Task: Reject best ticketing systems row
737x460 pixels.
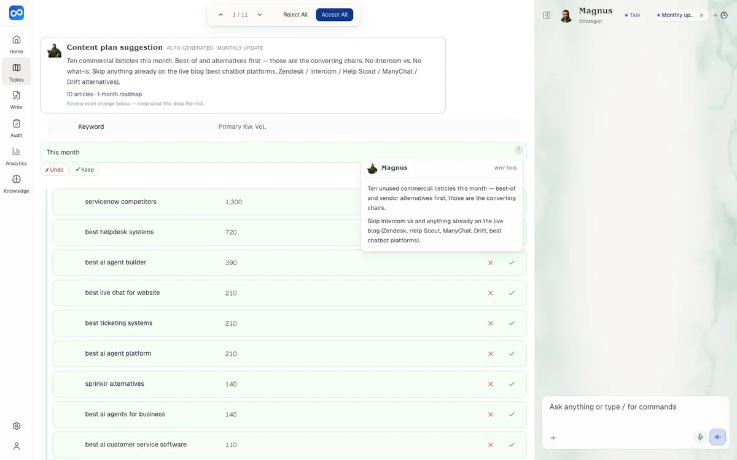Action: pyautogui.click(x=490, y=323)
